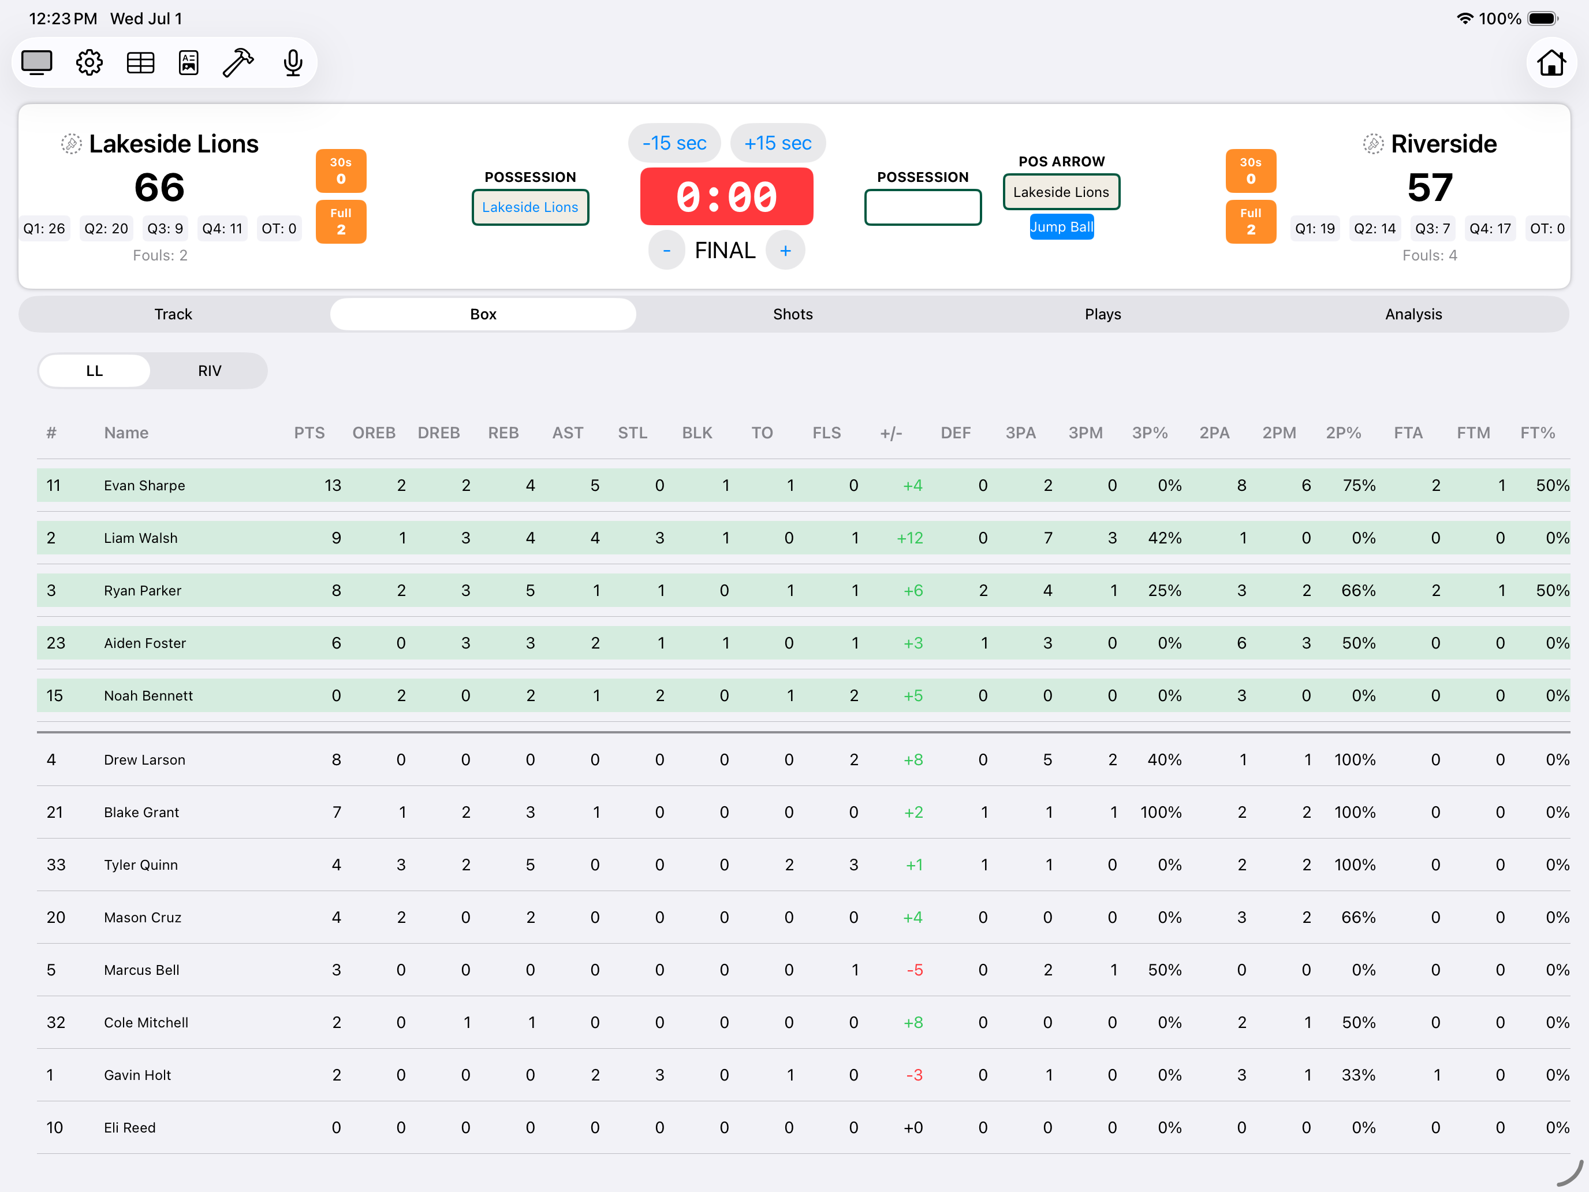Select Eli Reed's row
Viewport: 1589px width, 1192px height.
(803, 1127)
